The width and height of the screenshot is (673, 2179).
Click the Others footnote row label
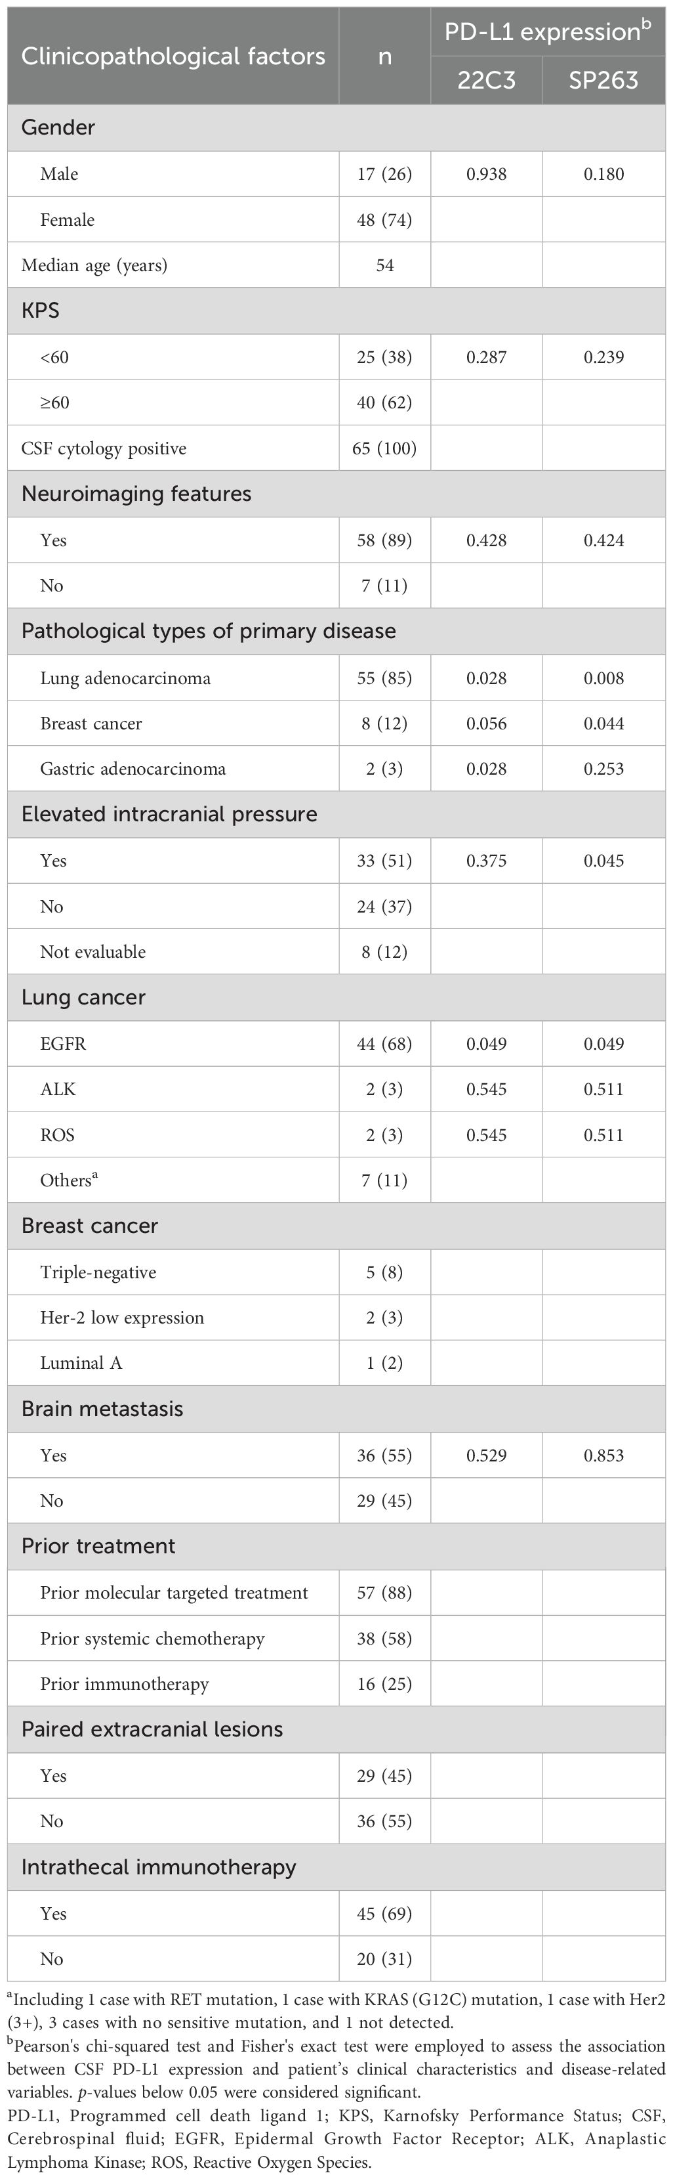pos(68,1180)
